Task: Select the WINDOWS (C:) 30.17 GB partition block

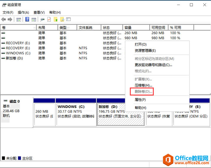Action: click(76, 112)
